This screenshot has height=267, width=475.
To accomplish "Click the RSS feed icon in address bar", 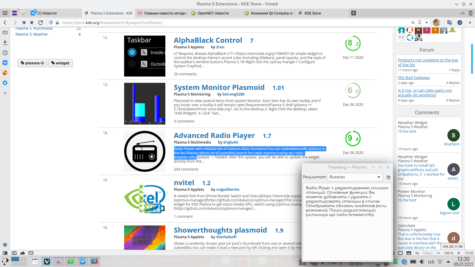I will [413, 23].
